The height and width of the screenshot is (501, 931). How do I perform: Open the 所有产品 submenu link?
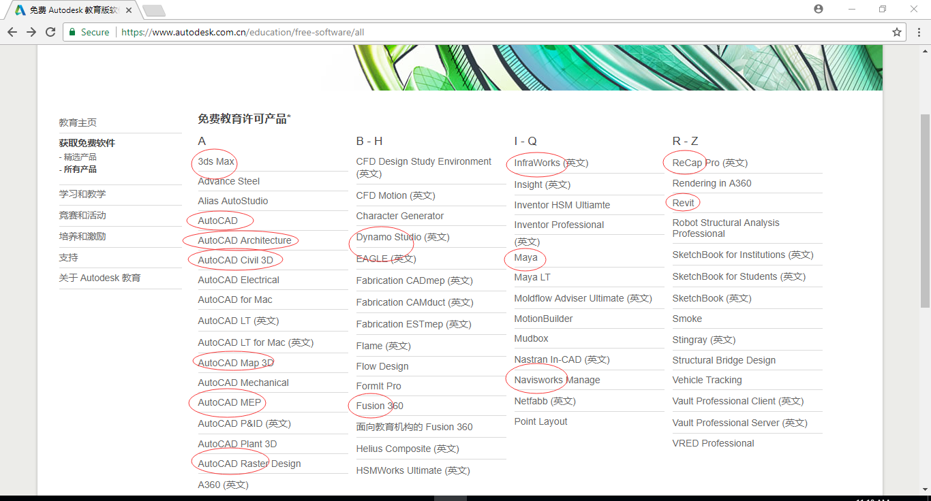[x=80, y=169]
